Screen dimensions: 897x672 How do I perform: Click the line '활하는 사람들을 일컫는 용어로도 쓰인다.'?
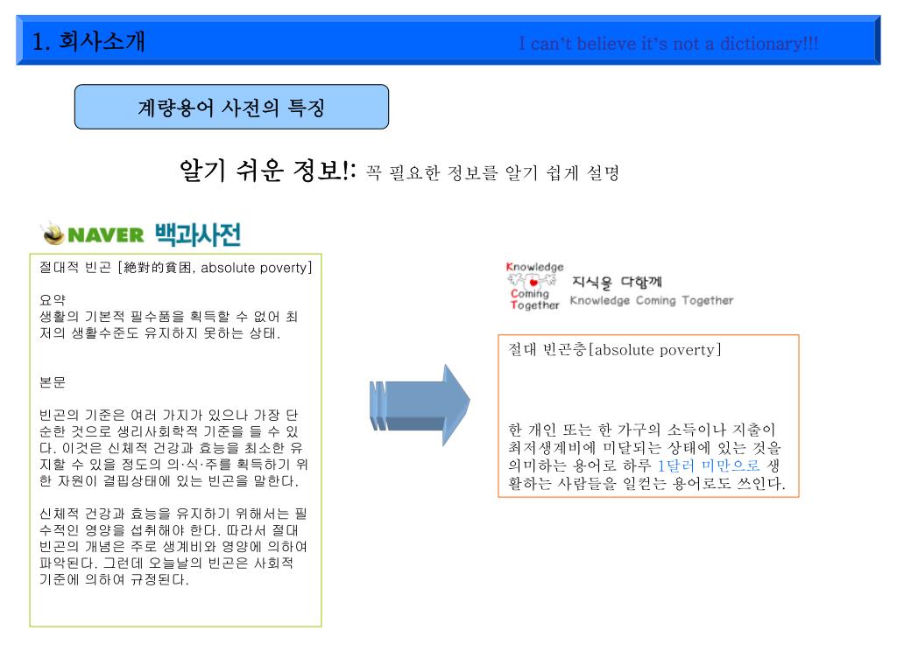pyautogui.click(x=647, y=483)
